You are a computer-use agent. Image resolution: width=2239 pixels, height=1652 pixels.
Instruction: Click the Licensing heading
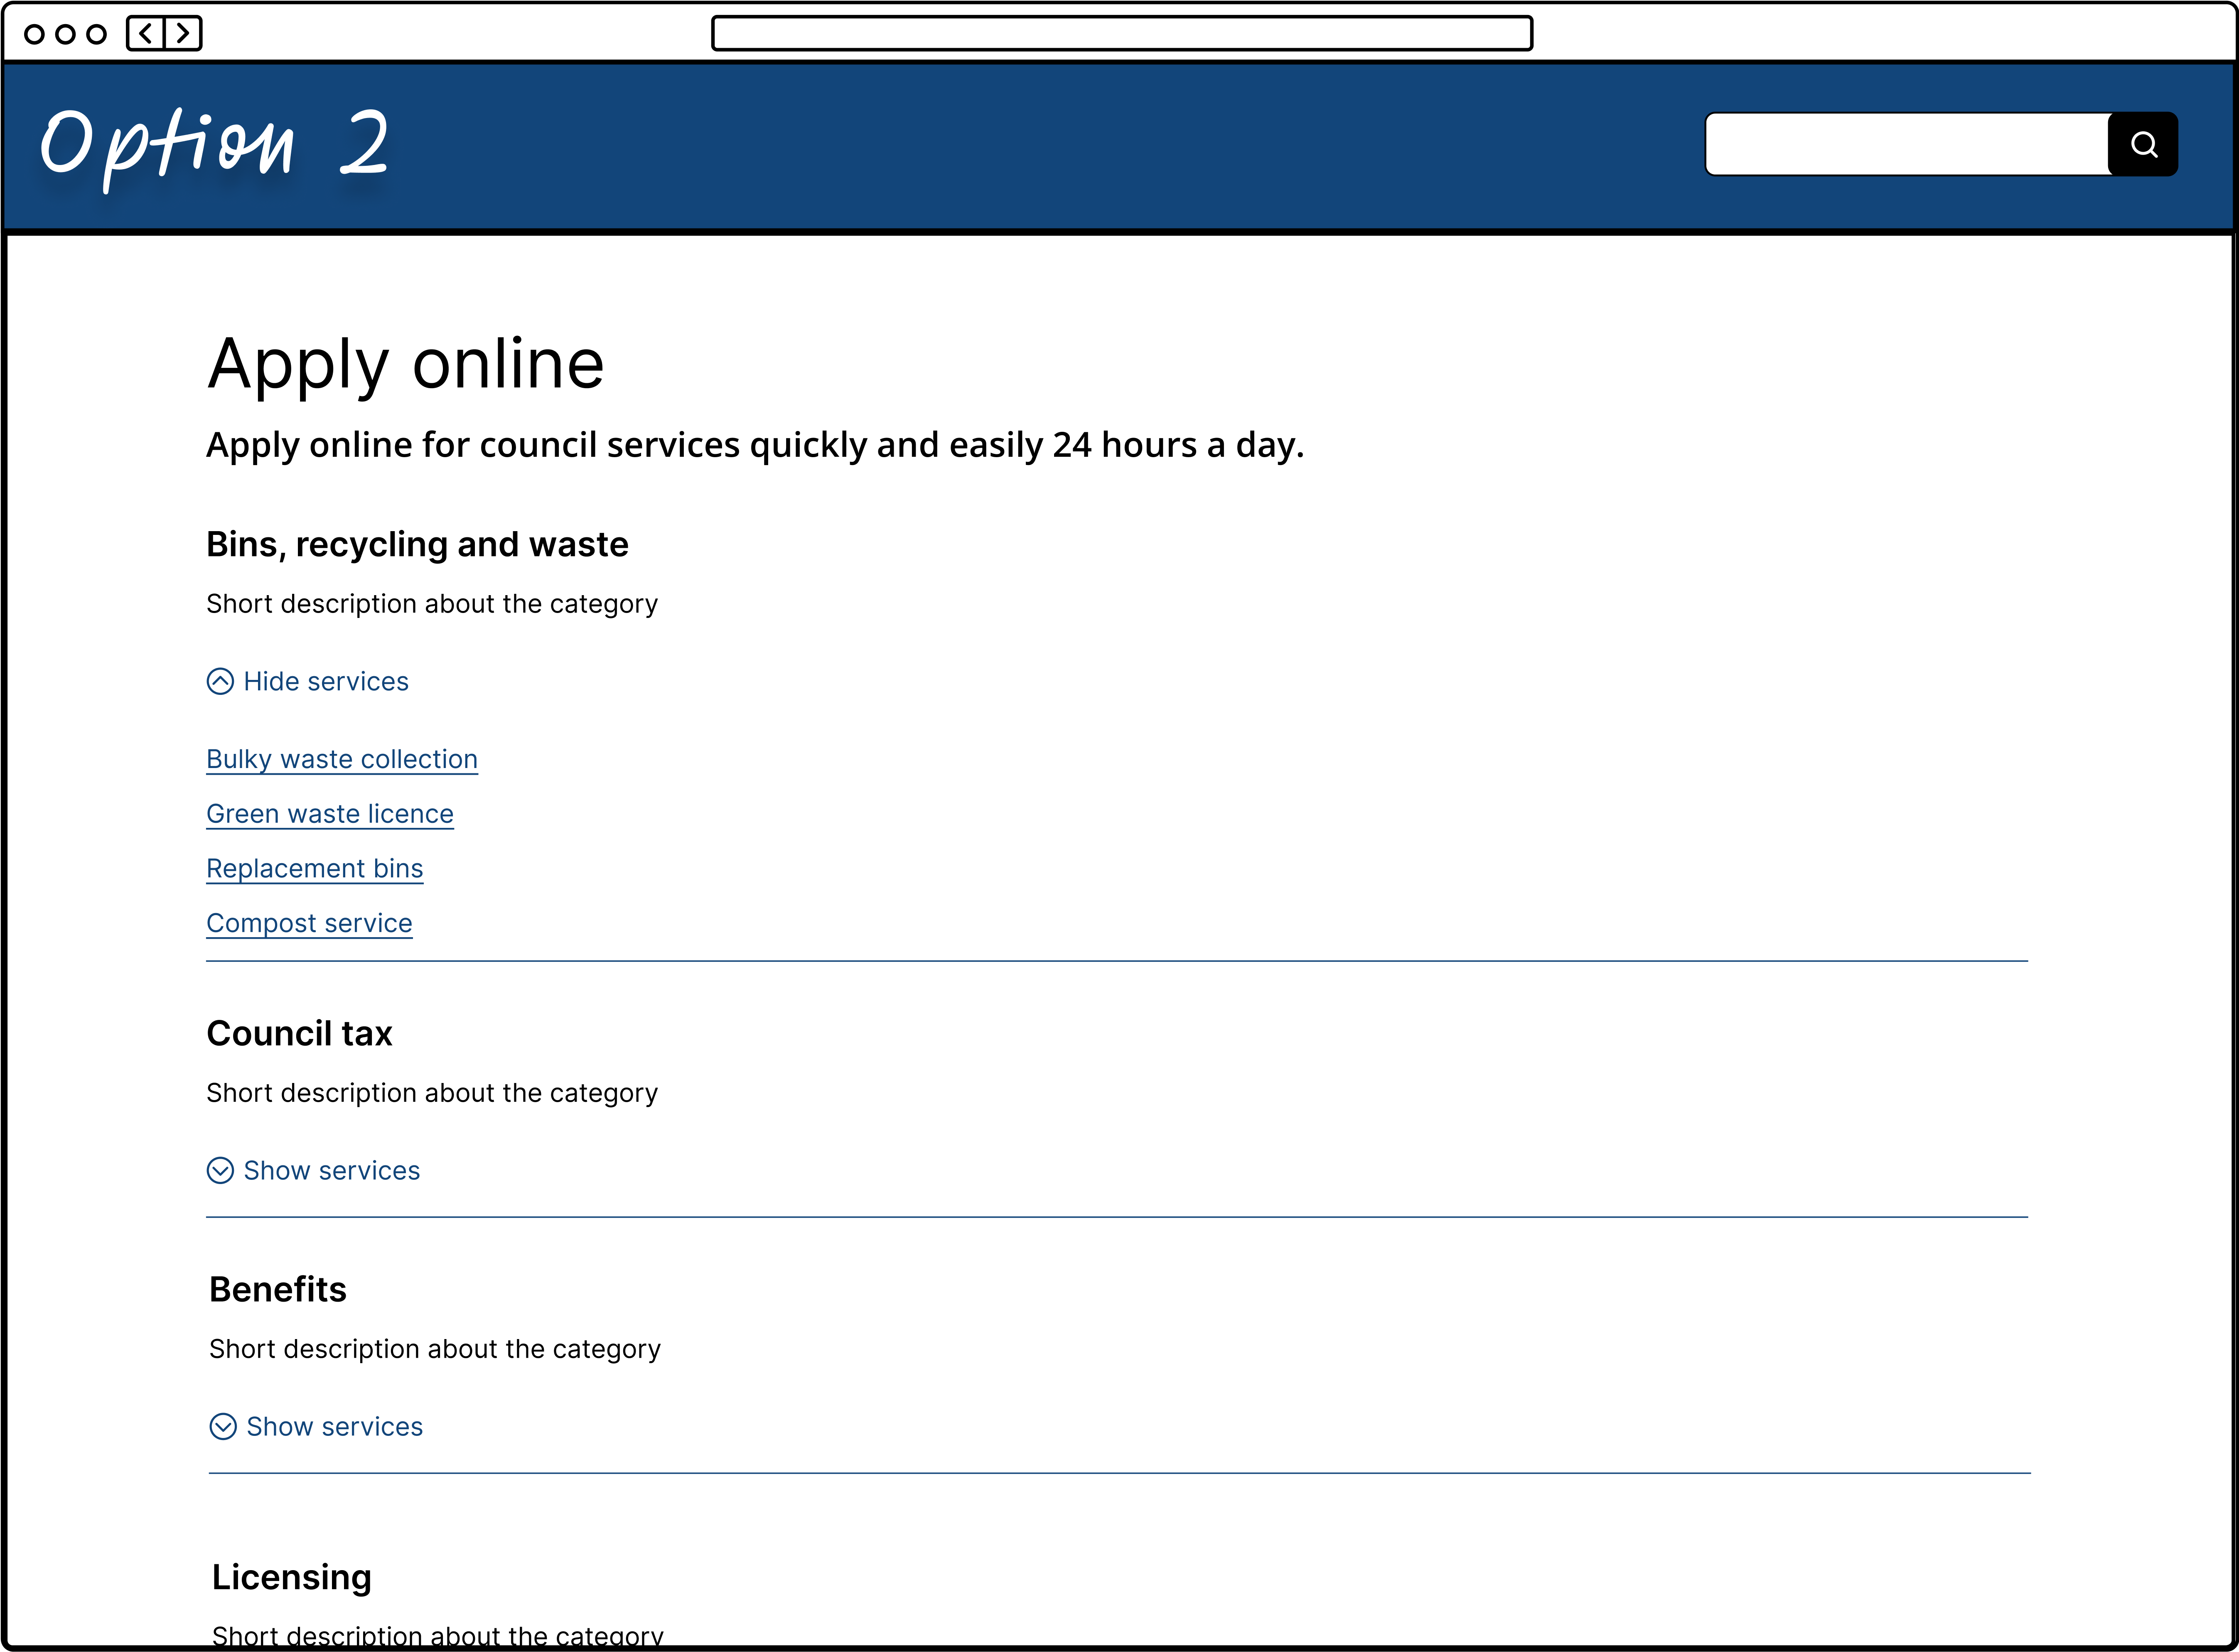tap(292, 1577)
